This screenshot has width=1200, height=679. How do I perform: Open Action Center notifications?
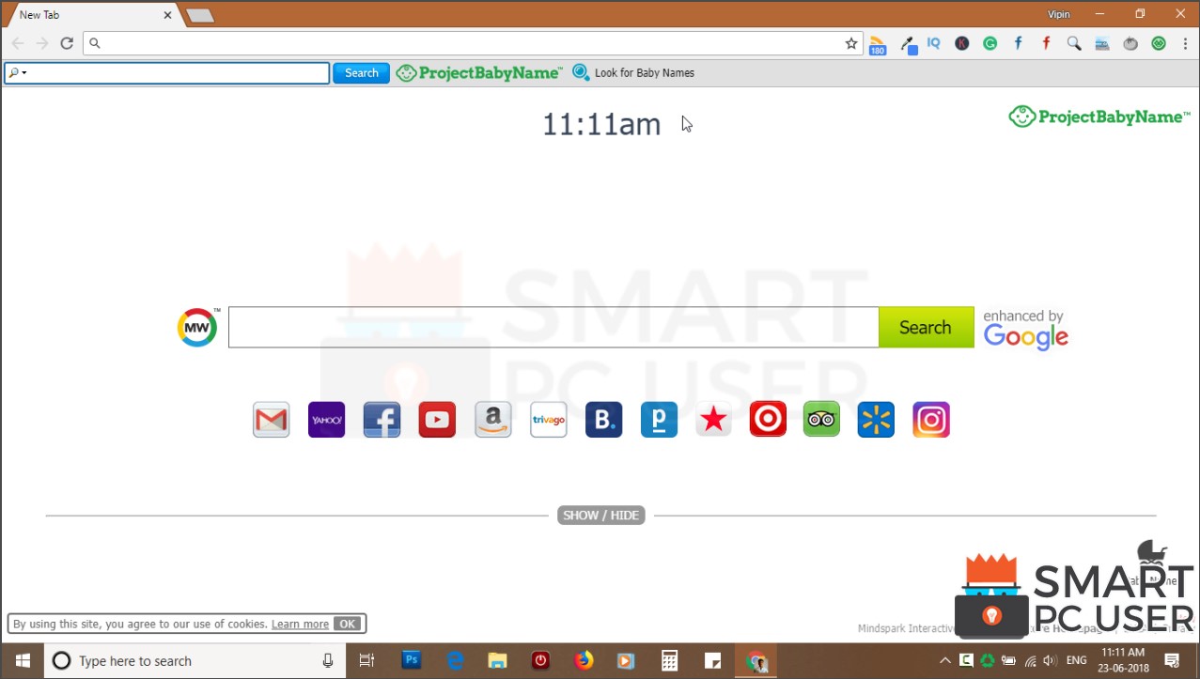click(1173, 660)
